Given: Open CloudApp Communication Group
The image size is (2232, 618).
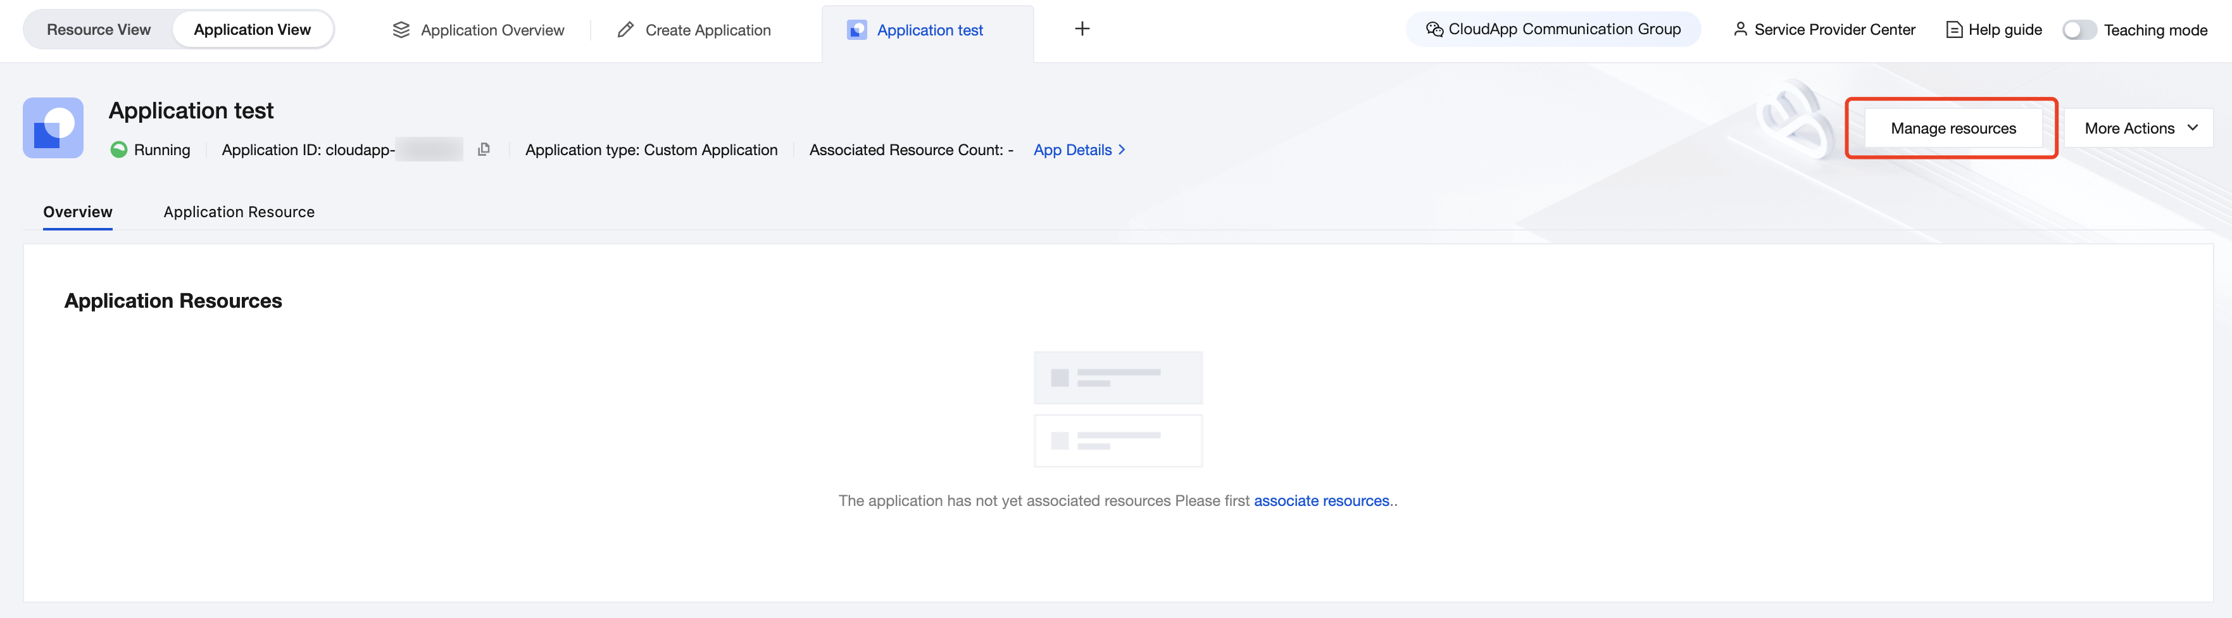Looking at the screenshot, I should 1553,30.
